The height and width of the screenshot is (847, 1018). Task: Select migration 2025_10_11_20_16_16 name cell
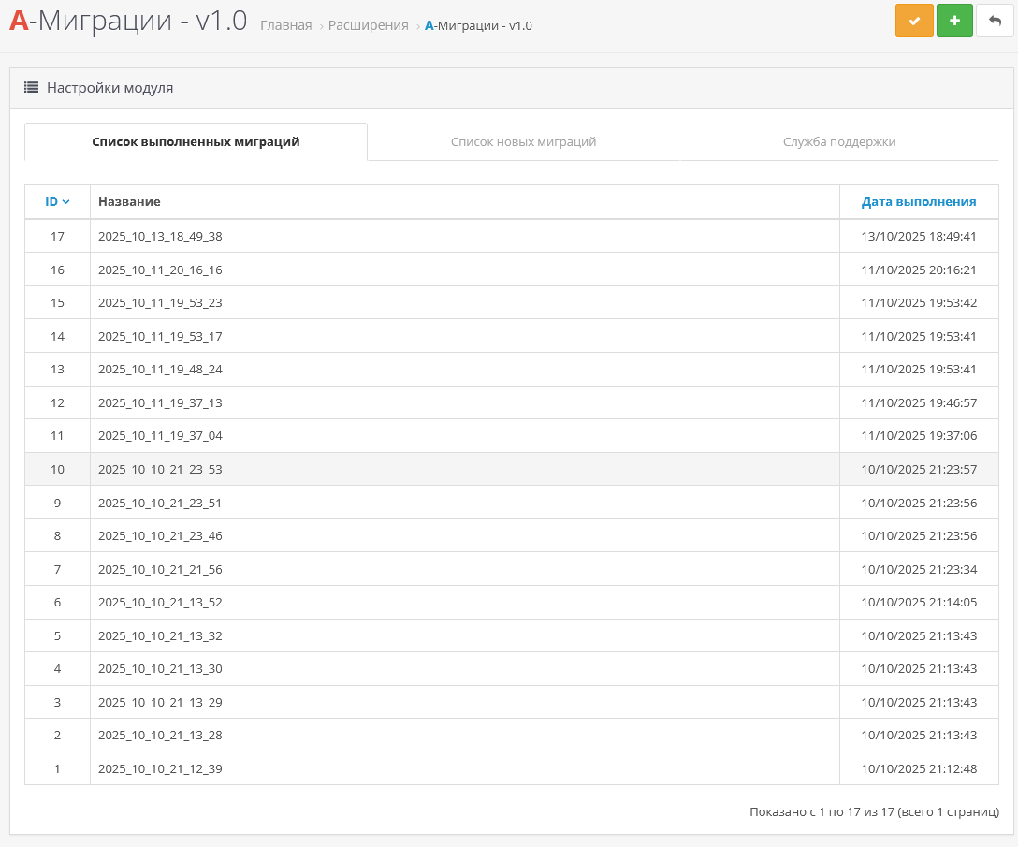point(160,270)
